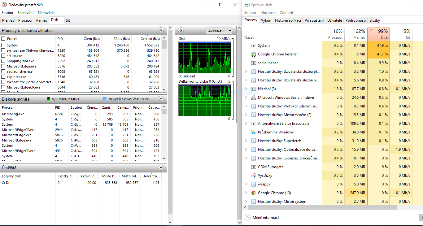Viewport: 423px width, 226px height.
Task: Check the SnippingTool.exe checkbox
Action: pyautogui.click(x=3, y=61)
